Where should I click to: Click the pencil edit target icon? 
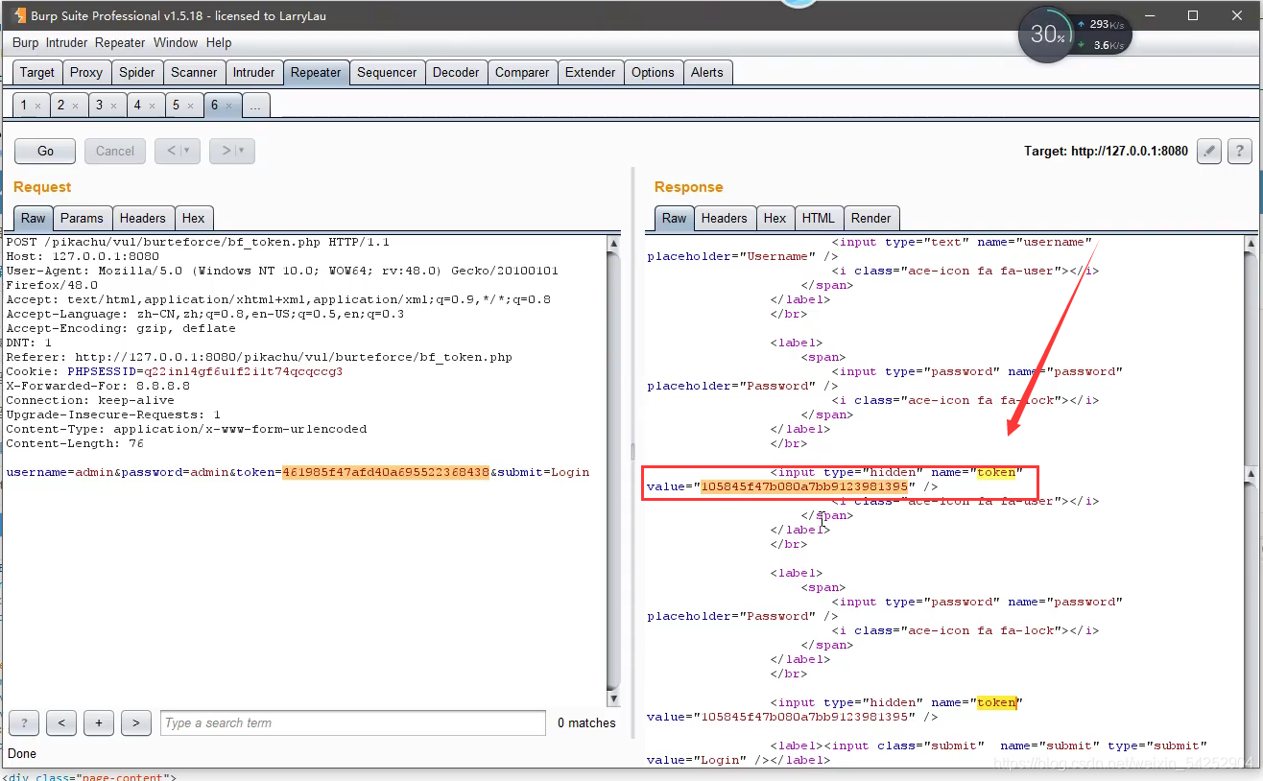(1209, 151)
